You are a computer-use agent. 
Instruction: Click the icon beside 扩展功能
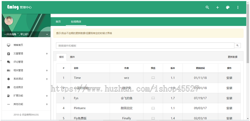[x=9, y=96]
